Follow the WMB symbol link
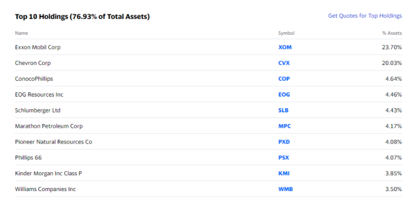The height and width of the screenshot is (214, 417). (285, 189)
